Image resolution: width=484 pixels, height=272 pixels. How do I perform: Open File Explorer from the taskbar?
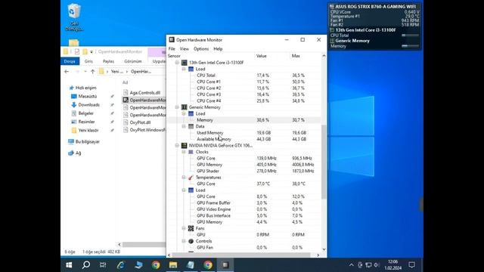pyautogui.click(x=173, y=265)
